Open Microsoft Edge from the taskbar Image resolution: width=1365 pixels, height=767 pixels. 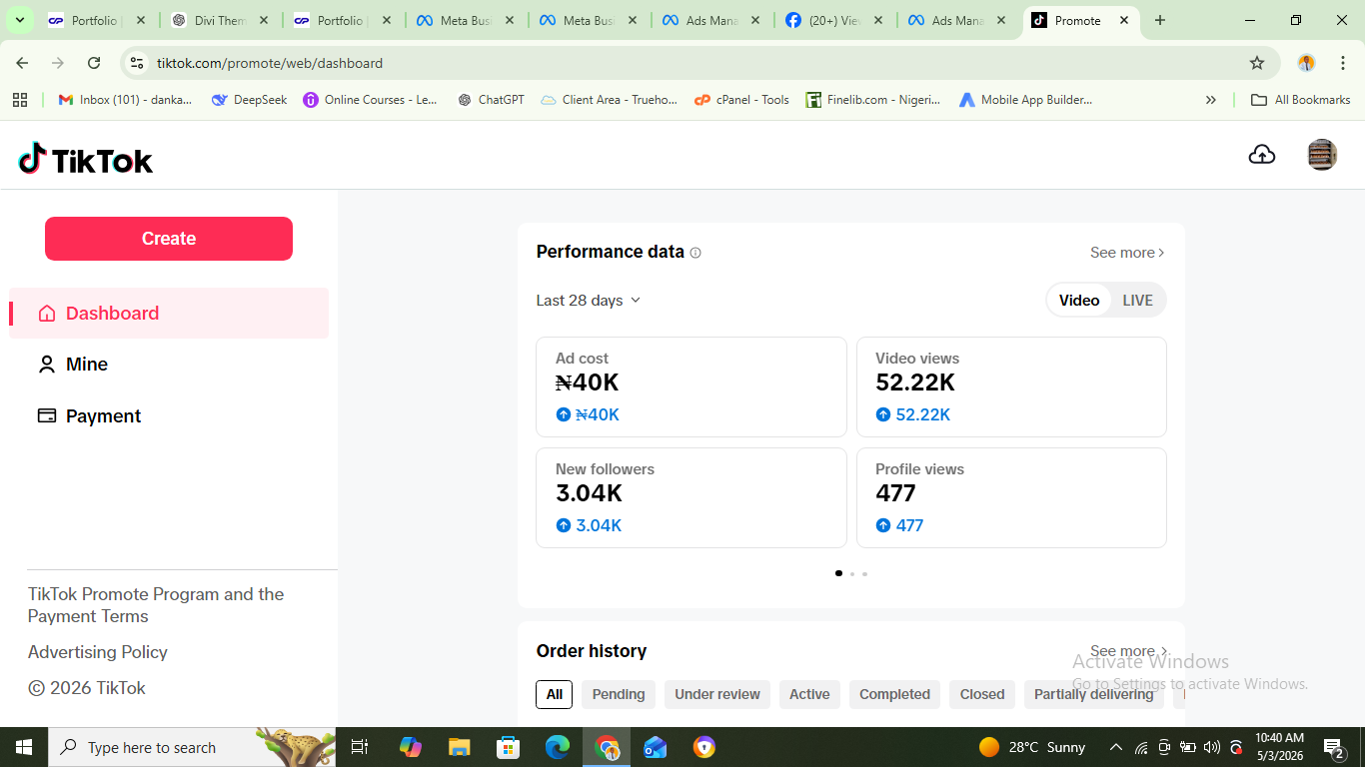558,747
